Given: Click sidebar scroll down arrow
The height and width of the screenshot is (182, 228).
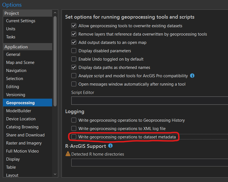Looking at the screenshot, I should [x=55, y=174].
